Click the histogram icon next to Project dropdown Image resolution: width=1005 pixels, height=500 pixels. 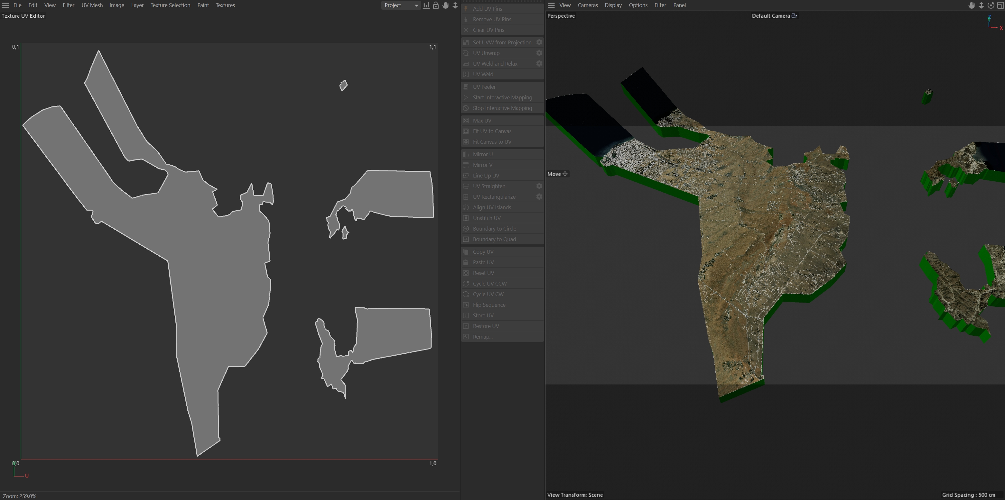point(426,5)
